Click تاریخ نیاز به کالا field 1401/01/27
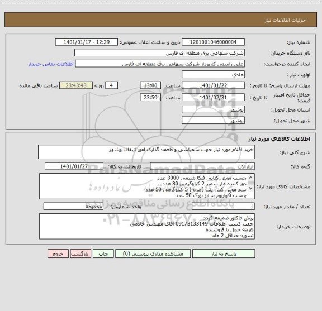Screen dimensions: 322x311 74,166
